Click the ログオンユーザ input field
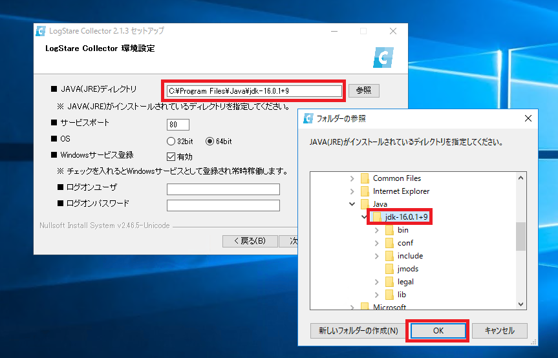 pos(223,189)
